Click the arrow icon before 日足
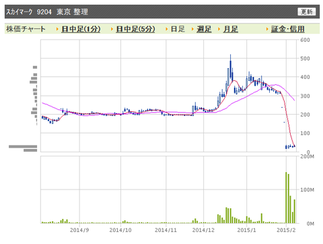Screen dimensions: 323x244 (167, 29)
